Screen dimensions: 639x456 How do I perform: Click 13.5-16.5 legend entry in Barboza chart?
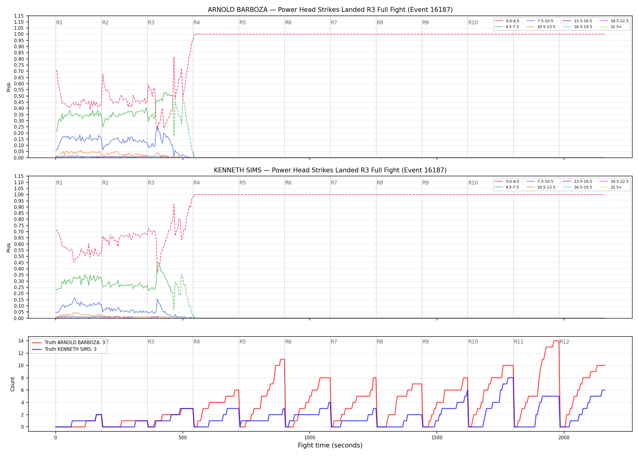pos(578,21)
